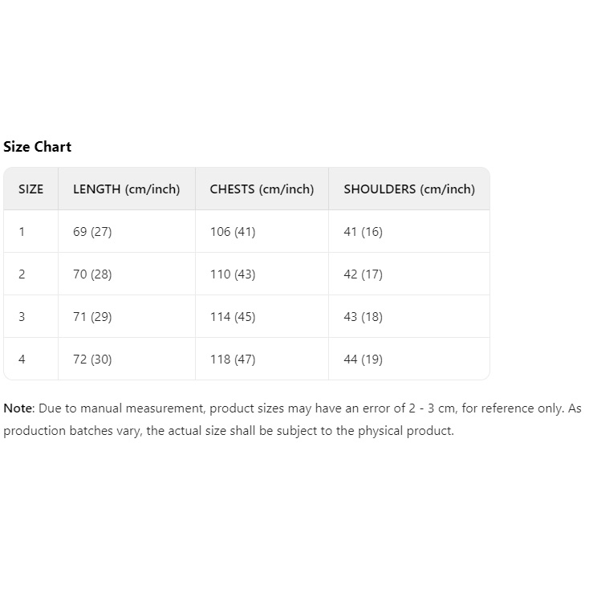Click the 69 (27) length cell
This screenshot has height=589, width=589.
(92, 232)
